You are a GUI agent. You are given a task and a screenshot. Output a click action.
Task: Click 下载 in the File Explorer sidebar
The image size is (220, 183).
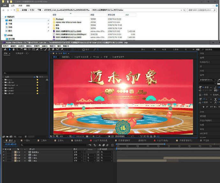pyautogui.click(x=11, y=24)
